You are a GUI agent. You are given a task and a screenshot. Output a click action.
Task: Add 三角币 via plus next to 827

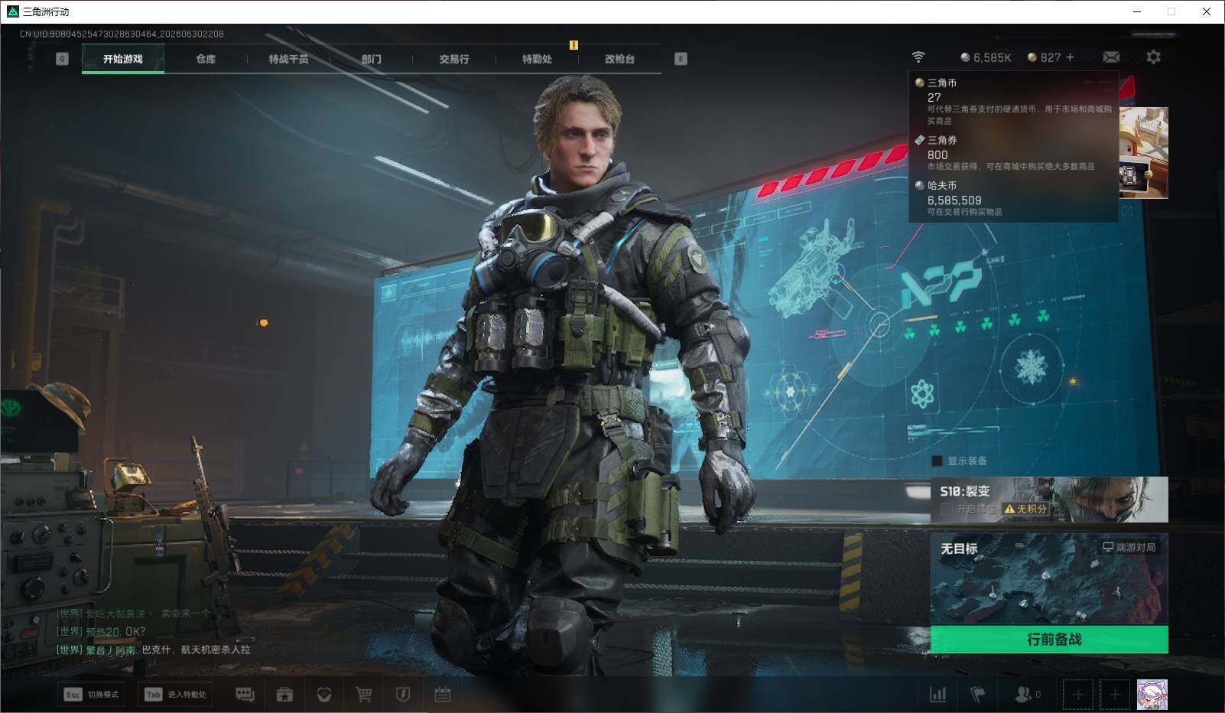[x=1070, y=57]
